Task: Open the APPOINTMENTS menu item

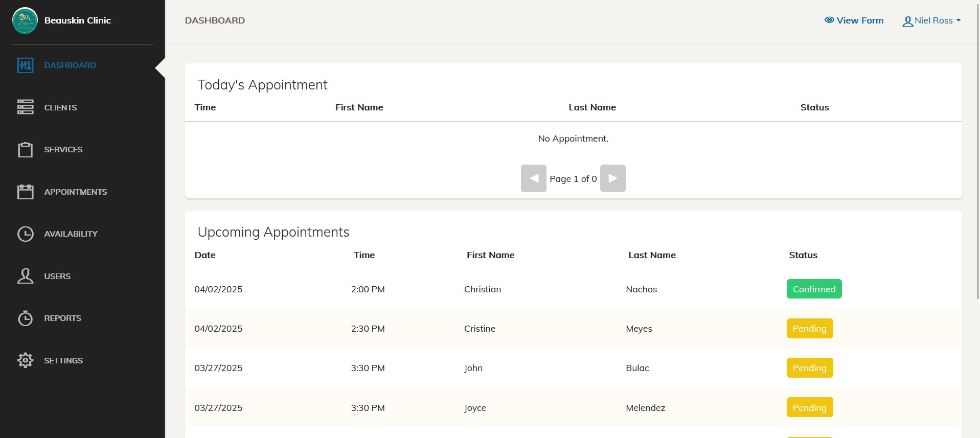Action: [76, 192]
